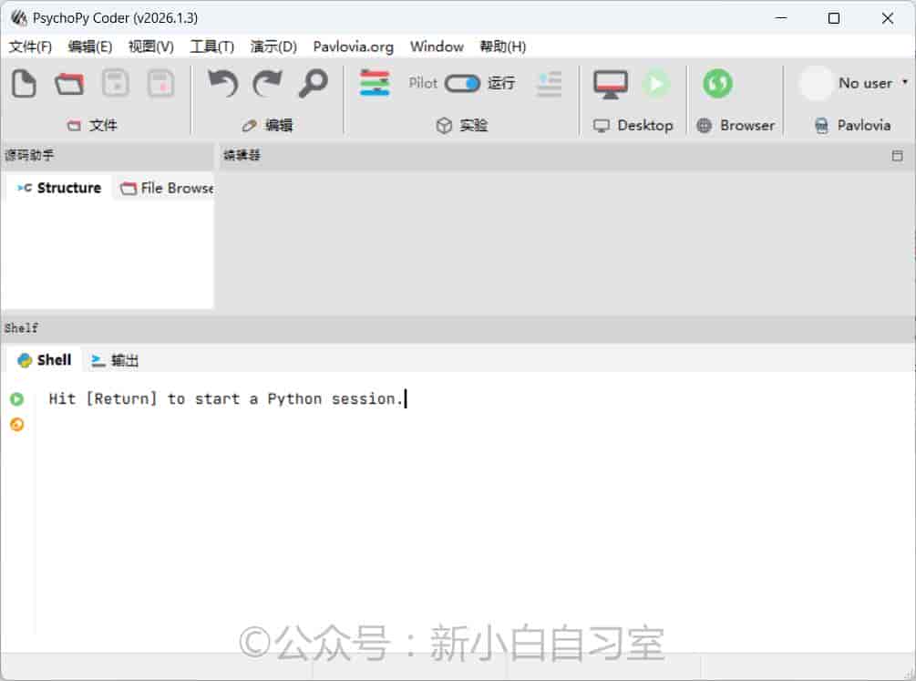Click the 编辑器 panel title
The height and width of the screenshot is (681, 916).
[242, 155]
